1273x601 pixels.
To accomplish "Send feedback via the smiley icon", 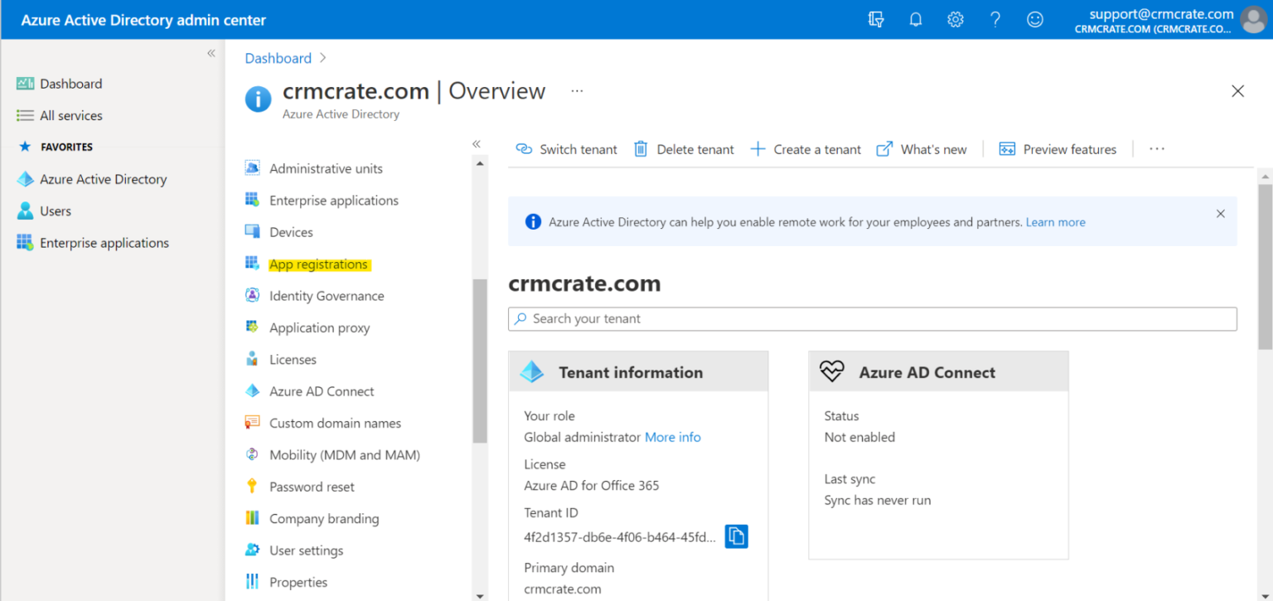I will pos(1034,18).
